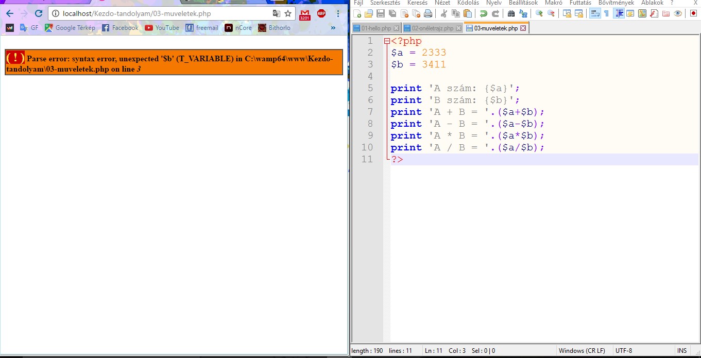Open the Futtatás menu
701x358 pixels.
(x=580, y=3)
